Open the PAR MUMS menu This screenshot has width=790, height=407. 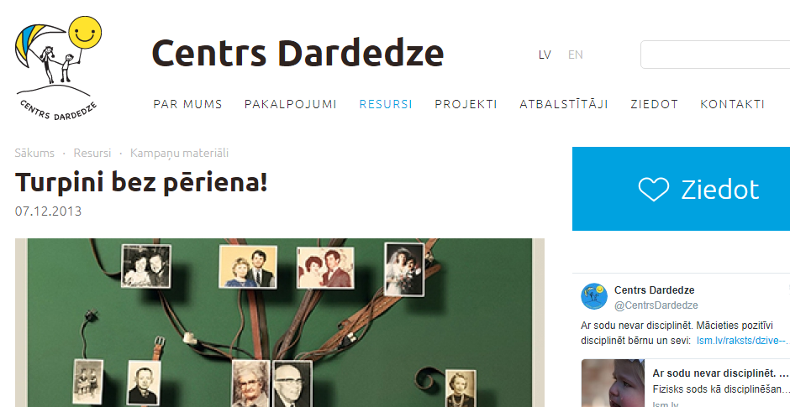(187, 104)
